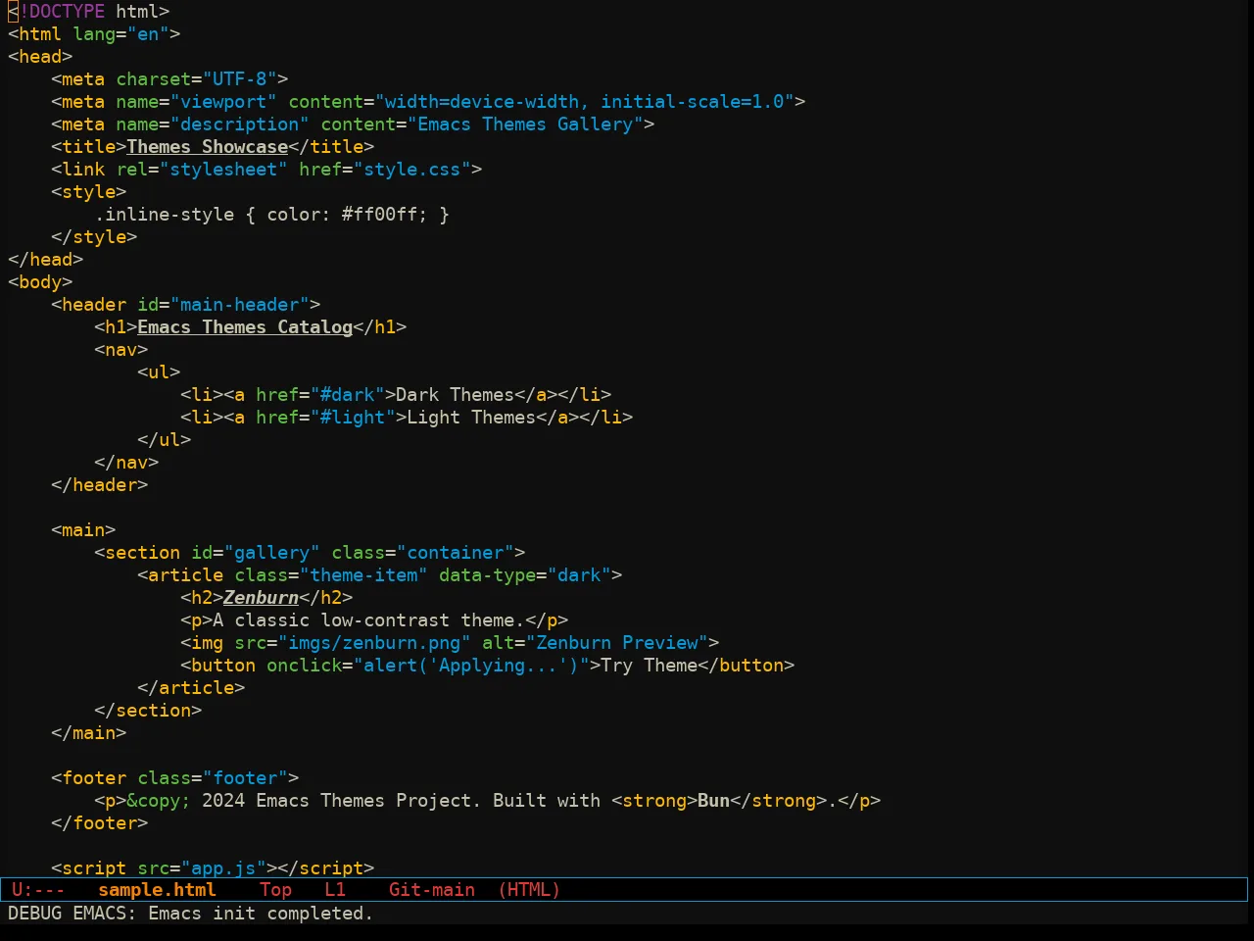The width and height of the screenshot is (1254, 941).
Task: Click the closing </header> tag
Action: coord(100,485)
